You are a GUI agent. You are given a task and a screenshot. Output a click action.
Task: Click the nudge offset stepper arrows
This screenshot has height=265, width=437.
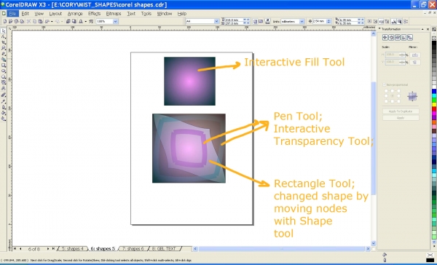click(x=329, y=21)
